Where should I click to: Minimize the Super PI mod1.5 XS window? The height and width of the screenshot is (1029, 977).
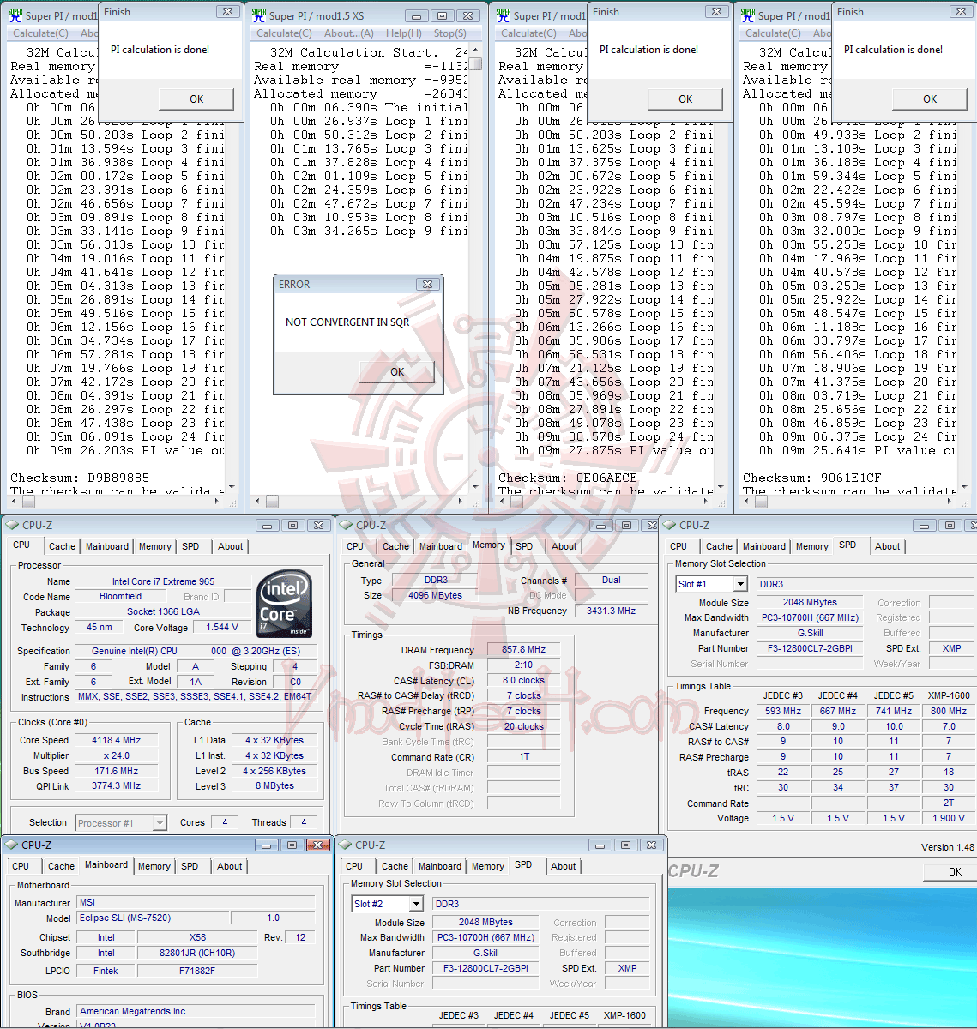(x=416, y=15)
